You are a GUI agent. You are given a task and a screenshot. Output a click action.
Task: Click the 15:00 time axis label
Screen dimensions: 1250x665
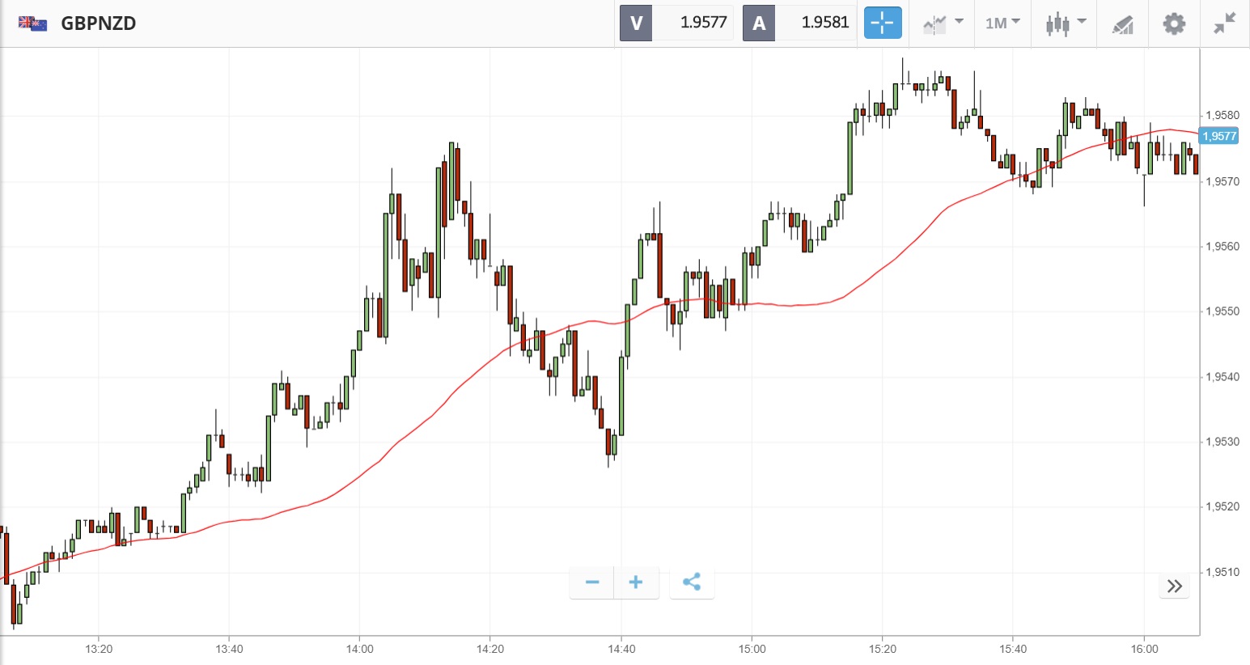click(752, 649)
